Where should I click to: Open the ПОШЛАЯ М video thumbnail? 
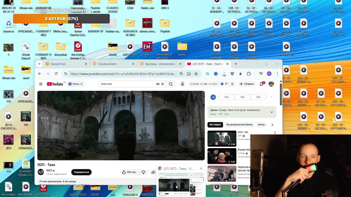coord(222,173)
